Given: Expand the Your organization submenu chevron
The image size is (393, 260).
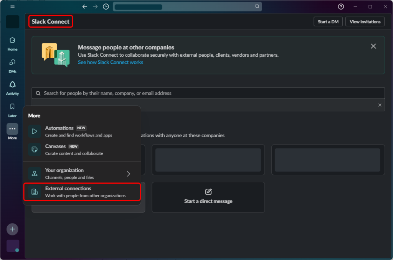Looking at the screenshot, I should (x=128, y=174).
